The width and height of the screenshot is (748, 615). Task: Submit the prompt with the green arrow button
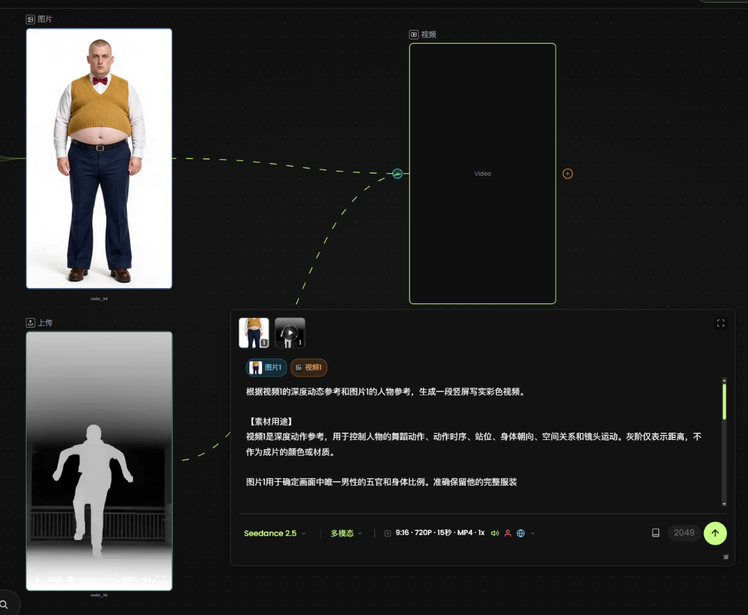(715, 533)
